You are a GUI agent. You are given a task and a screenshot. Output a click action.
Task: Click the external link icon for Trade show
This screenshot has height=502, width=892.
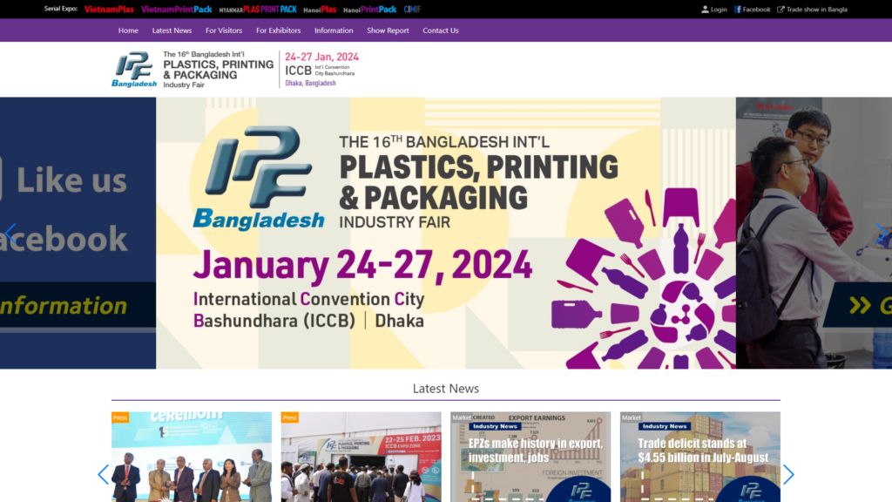(x=780, y=9)
